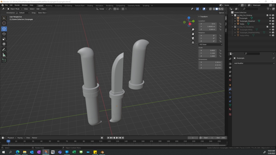Screen dimensions: 276x155
Task: Choose the Annotate pencil tool
Action: tap(4, 50)
